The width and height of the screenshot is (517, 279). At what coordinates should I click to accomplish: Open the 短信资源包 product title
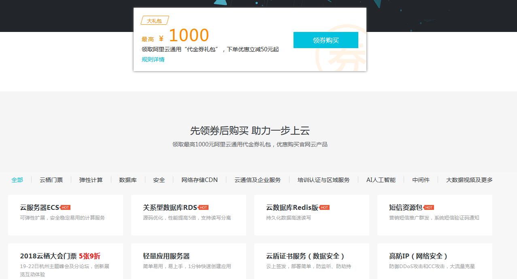pos(406,207)
